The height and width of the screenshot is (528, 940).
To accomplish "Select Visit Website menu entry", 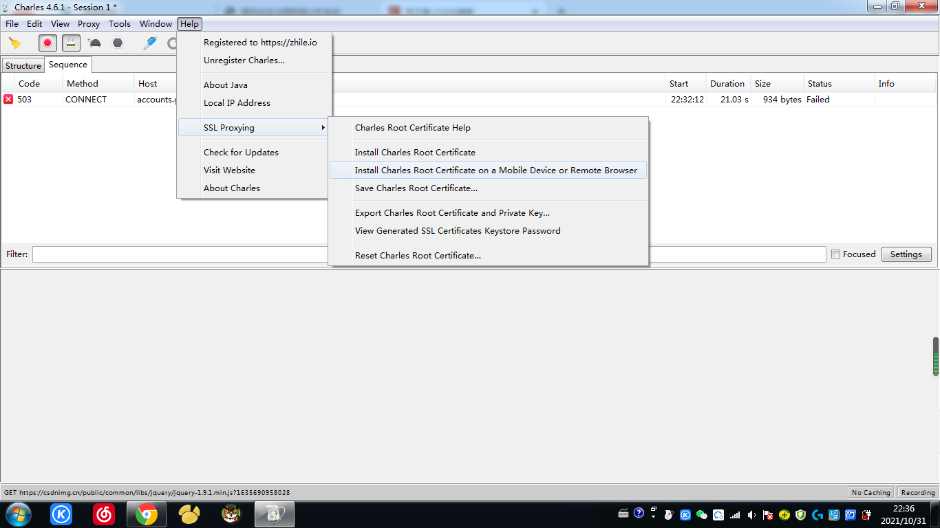I will click(x=253, y=170).
